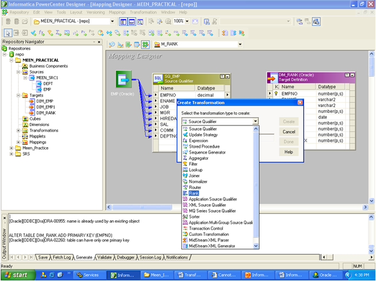Click the Stored Procedure Px toolbar icon

pyautogui.click(x=84, y=33)
